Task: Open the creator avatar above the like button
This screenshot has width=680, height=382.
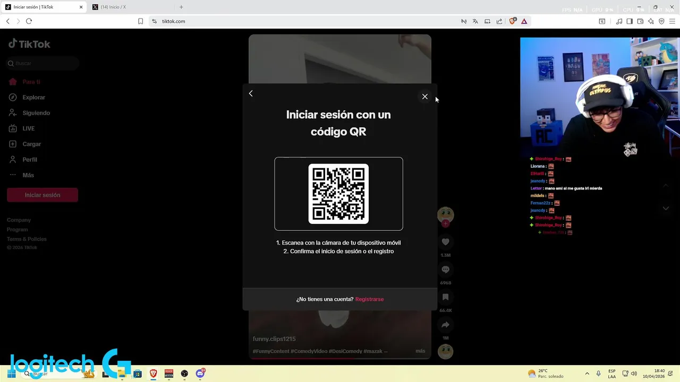Action: (445, 214)
